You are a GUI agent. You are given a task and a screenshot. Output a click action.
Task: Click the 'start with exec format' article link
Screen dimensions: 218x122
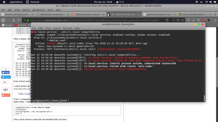(22, 89)
